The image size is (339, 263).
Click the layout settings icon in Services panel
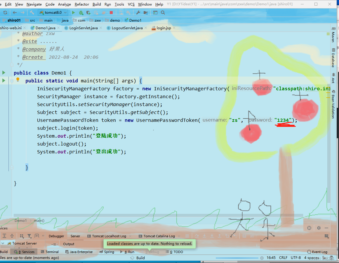[x=326, y=236]
